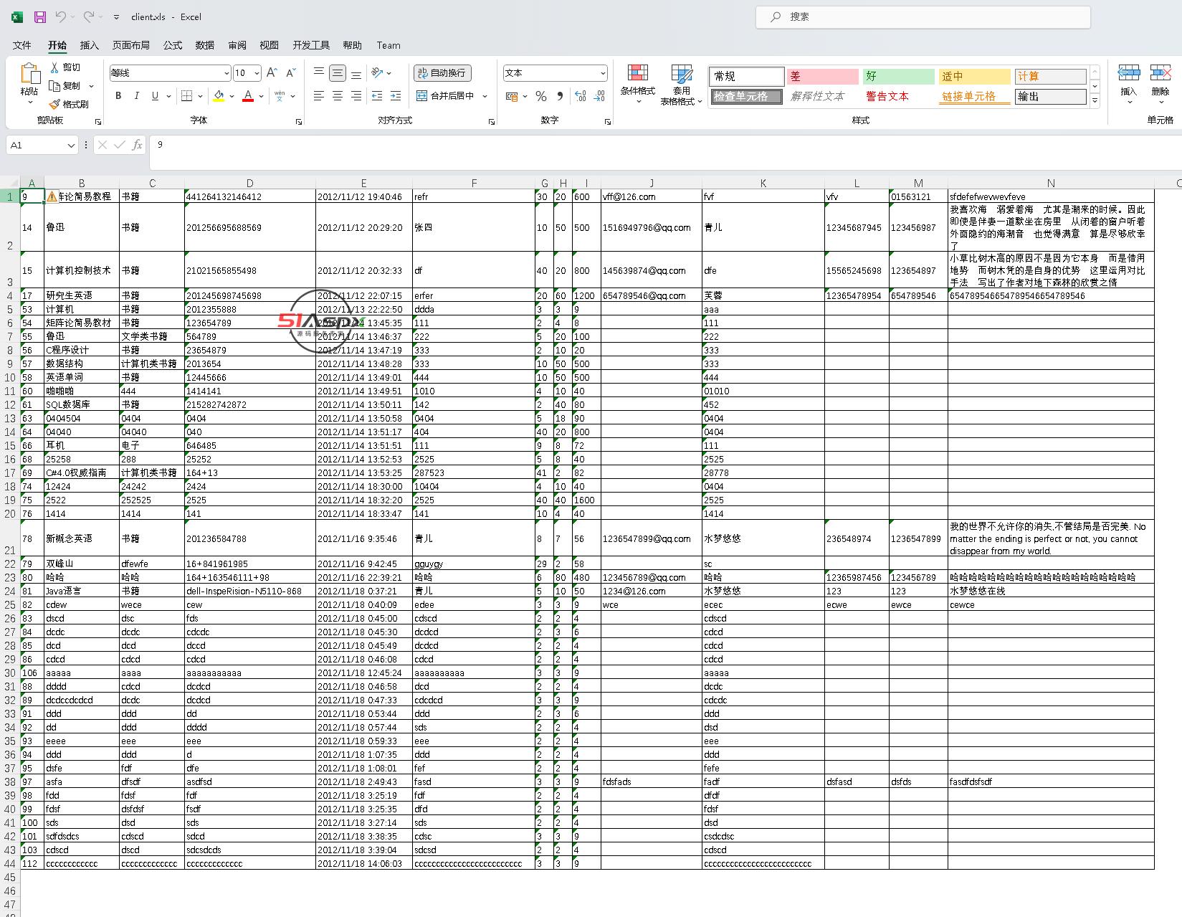Apply percent style icon
Image resolution: width=1182 pixels, height=917 pixels.
(541, 95)
